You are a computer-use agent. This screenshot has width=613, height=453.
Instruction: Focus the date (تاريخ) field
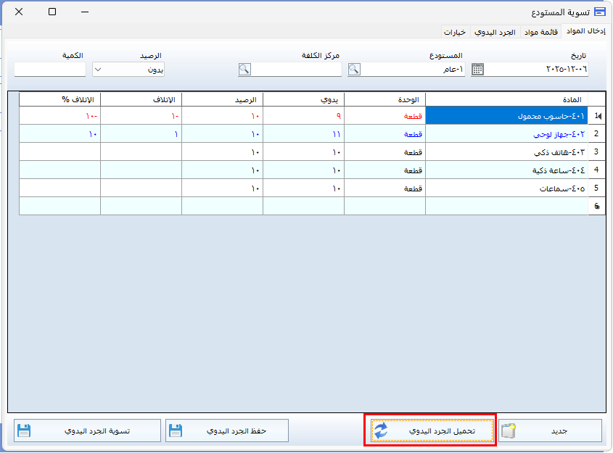pyautogui.click(x=537, y=70)
